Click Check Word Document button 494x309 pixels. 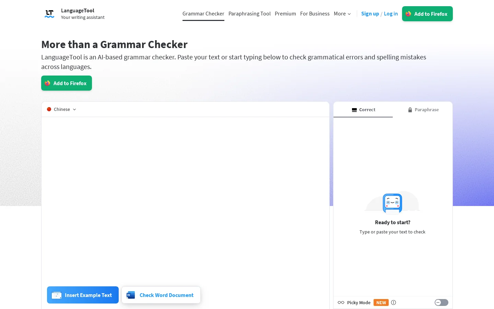(161, 295)
